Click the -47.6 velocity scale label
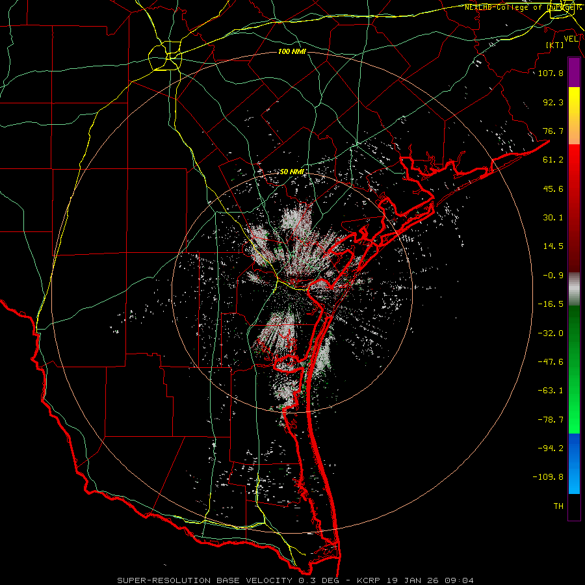This screenshot has height=585, width=585. [x=551, y=362]
